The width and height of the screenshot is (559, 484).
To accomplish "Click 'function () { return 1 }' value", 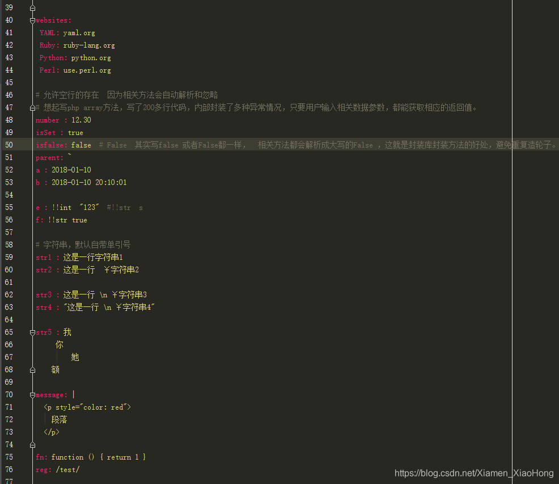I will [x=99, y=457].
